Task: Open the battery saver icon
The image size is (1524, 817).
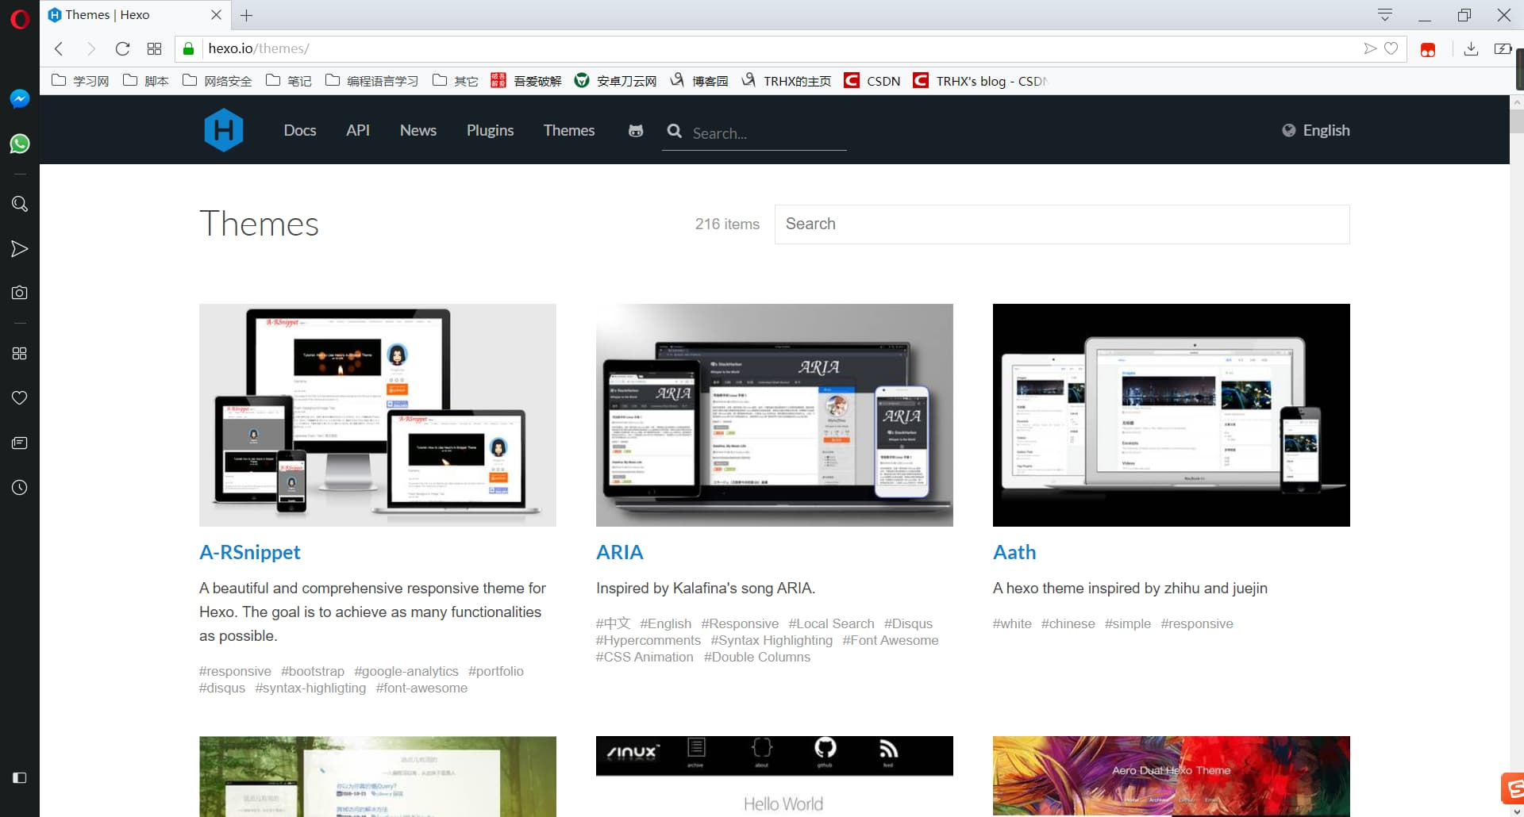Action: [1503, 48]
